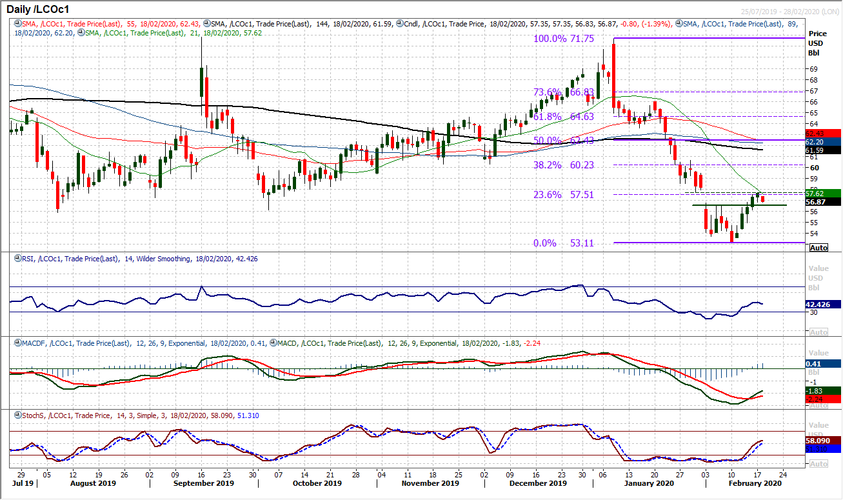Click the black 56.87 last price tag
This screenshot has width=843, height=500.
click(824, 201)
